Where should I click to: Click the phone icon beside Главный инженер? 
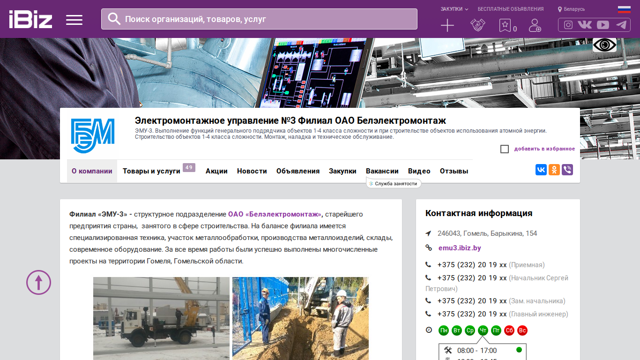click(x=428, y=314)
